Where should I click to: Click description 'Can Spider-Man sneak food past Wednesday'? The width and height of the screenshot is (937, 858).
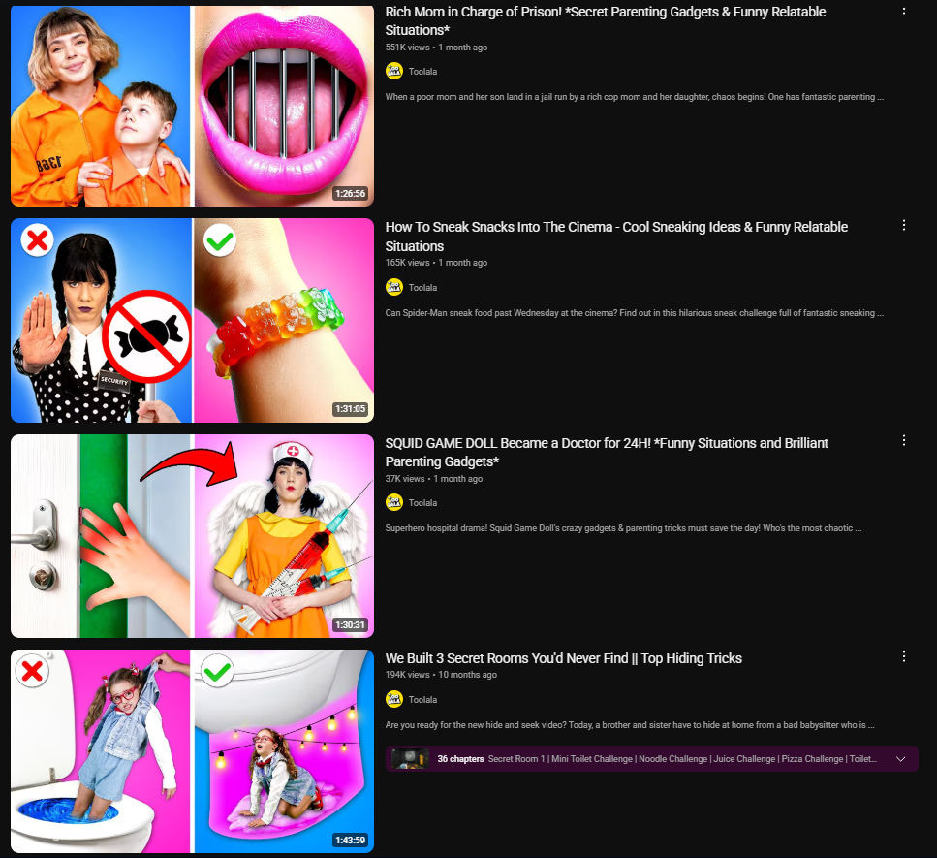coord(635,313)
